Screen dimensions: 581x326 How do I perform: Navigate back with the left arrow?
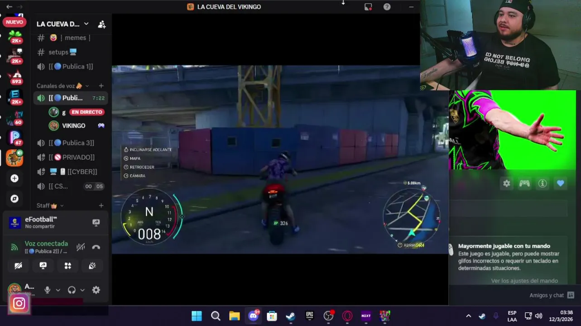click(9, 7)
